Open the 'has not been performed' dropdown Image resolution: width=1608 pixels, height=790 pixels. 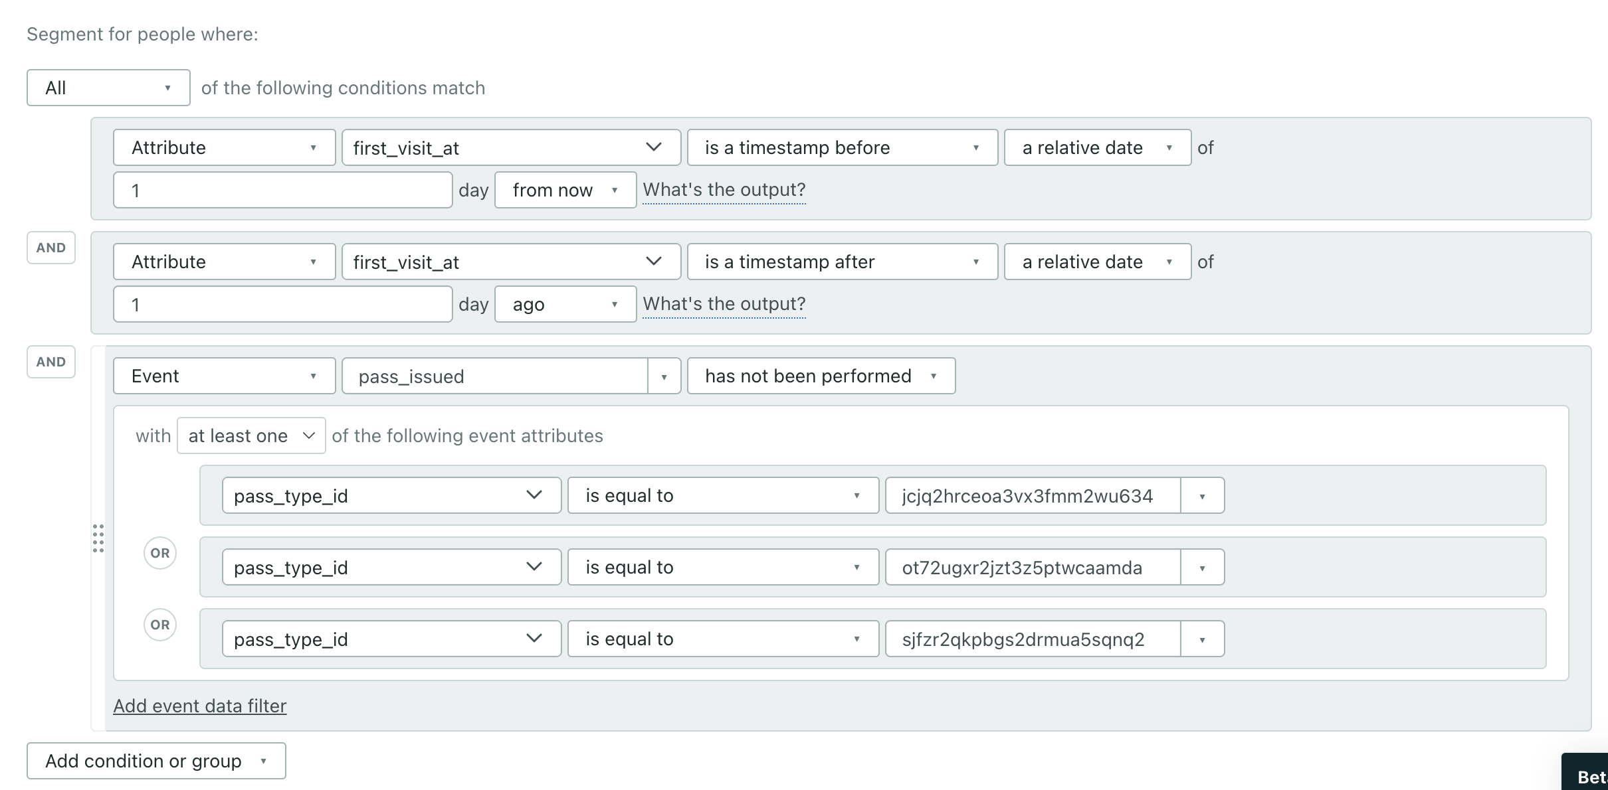[821, 376]
